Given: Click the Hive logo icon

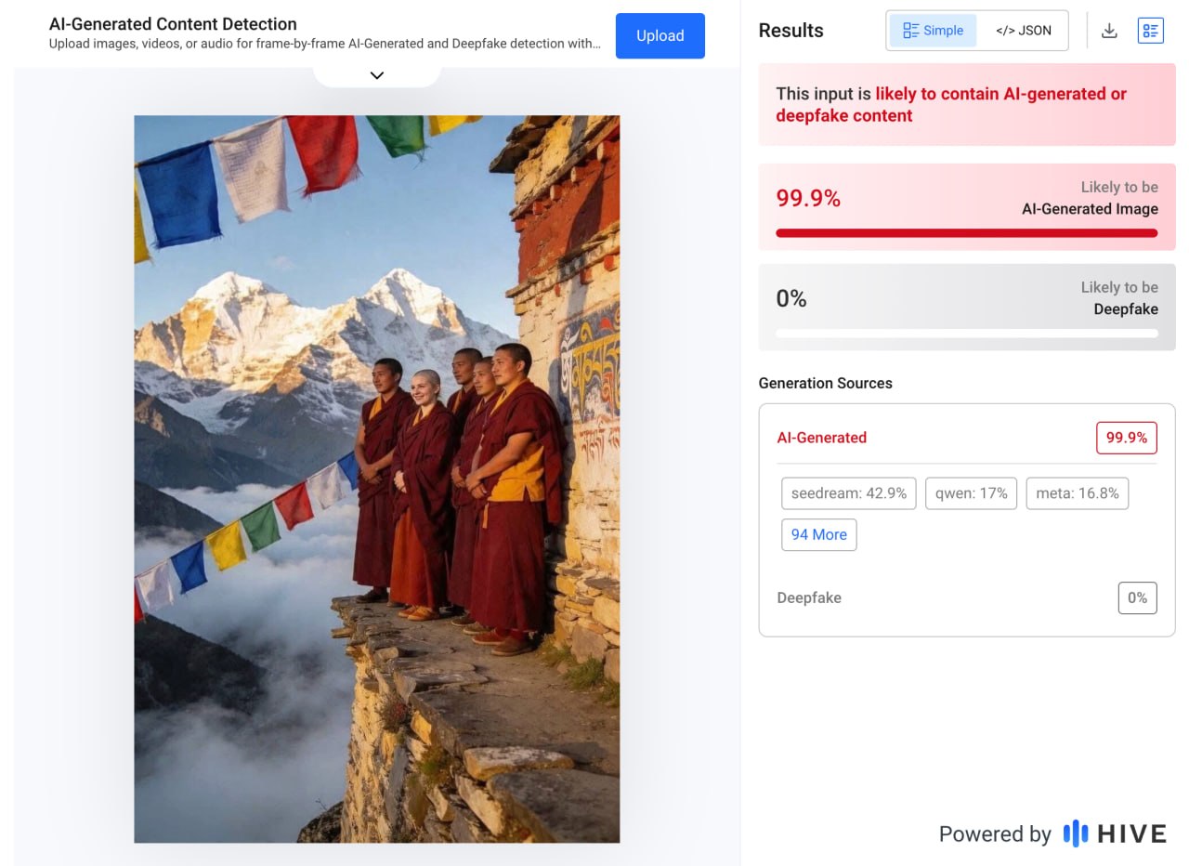Looking at the screenshot, I should point(1076,833).
